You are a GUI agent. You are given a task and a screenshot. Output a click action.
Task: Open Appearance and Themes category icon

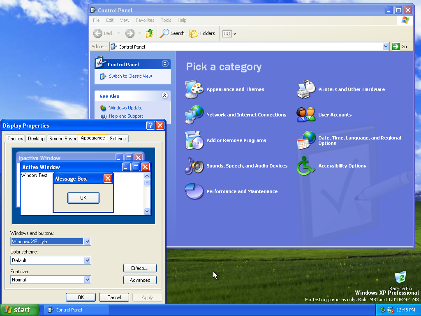194,89
